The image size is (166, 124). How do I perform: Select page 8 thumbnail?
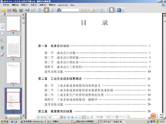[x=13, y=99]
